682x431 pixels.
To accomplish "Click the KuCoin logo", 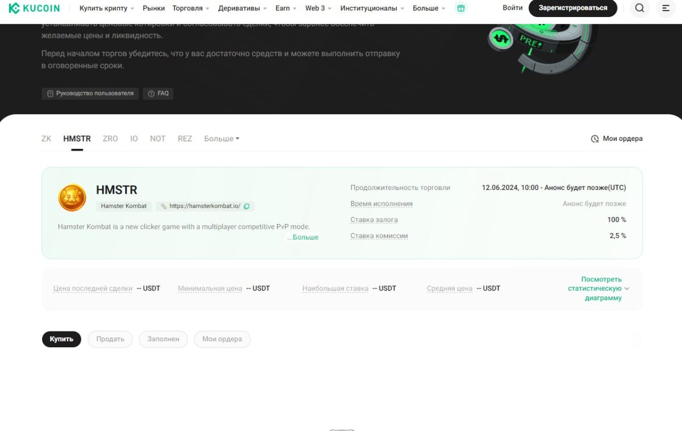I will coord(34,9).
